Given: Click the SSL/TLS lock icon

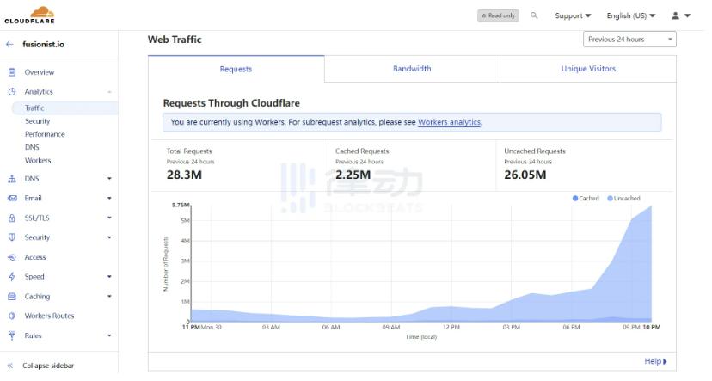Looking at the screenshot, I should (x=12, y=218).
